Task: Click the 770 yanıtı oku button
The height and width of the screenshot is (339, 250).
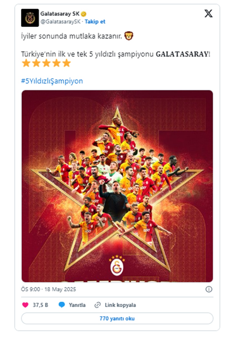Action: (x=117, y=319)
